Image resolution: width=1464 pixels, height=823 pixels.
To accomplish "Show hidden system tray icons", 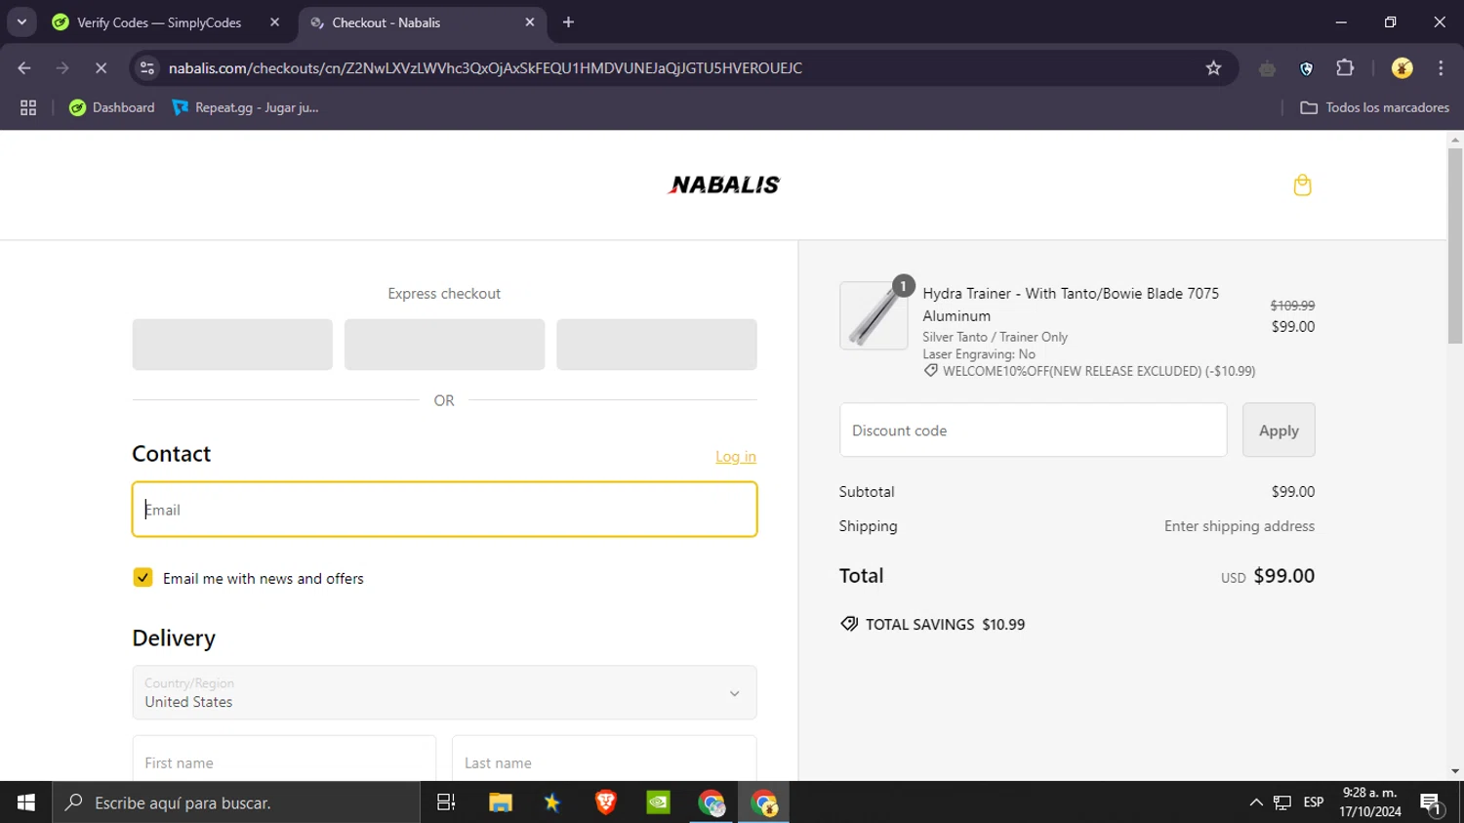I will (x=1256, y=802).
